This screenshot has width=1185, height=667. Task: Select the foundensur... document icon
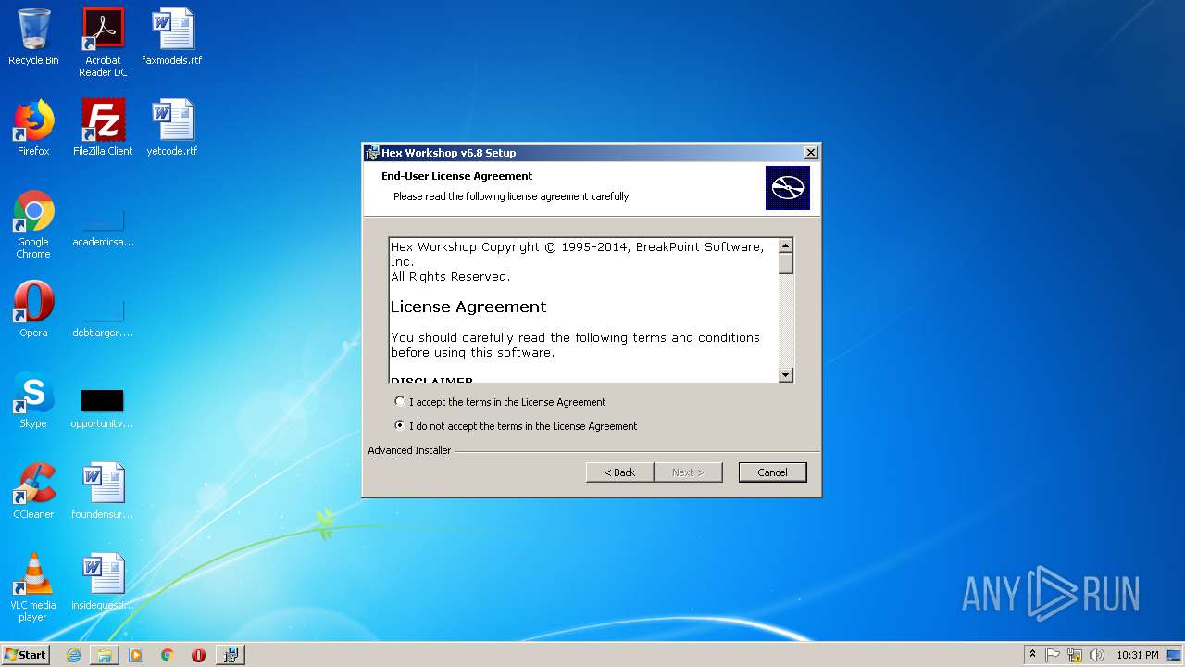103,491
